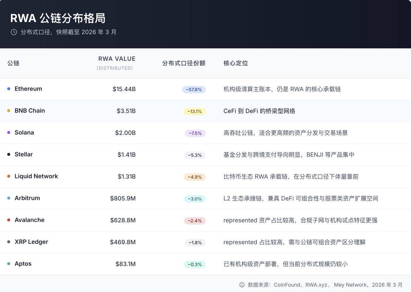The height and width of the screenshot is (292, 411).
Task: Click Solana's description 高吞吐公链
Action: pyautogui.click(x=286, y=133)
